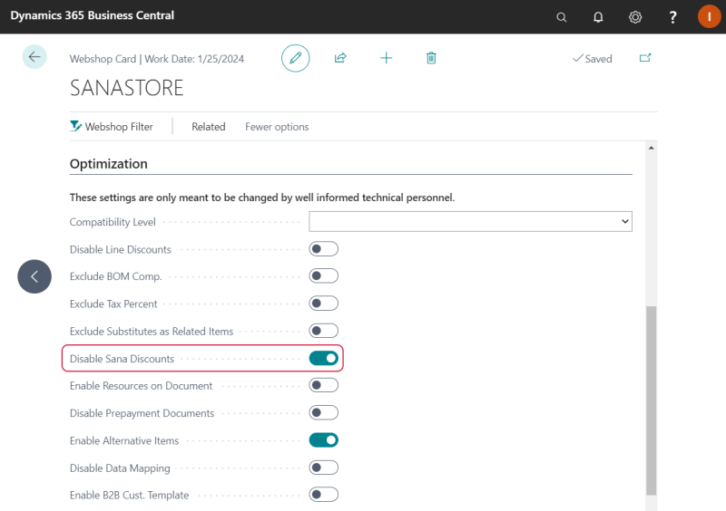Enable the Disable Line Discounts toggle

pyautogui.click(x=324, y=249)
